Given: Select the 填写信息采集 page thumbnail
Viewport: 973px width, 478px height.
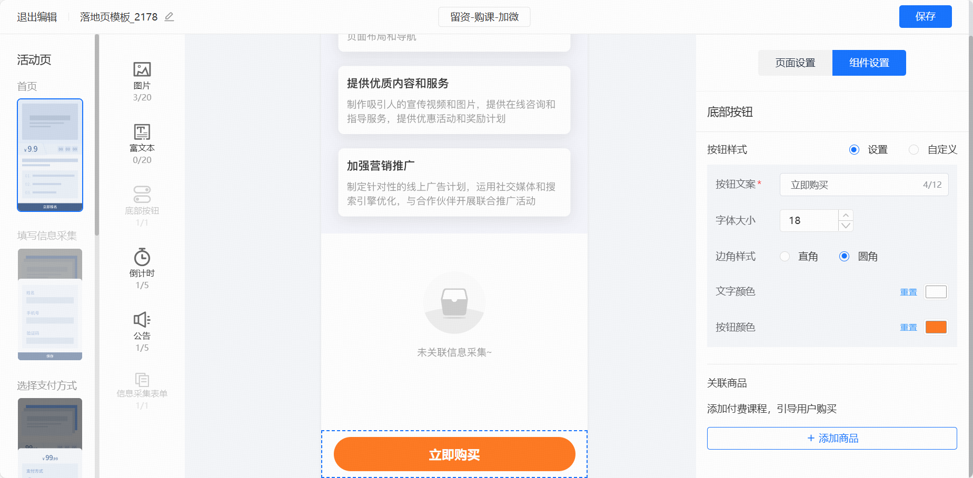Looking at the screenshot, I should [50, 304].
